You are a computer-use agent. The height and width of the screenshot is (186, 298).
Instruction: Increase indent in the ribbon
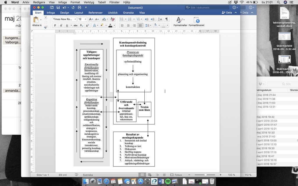[x=152, y=19]
